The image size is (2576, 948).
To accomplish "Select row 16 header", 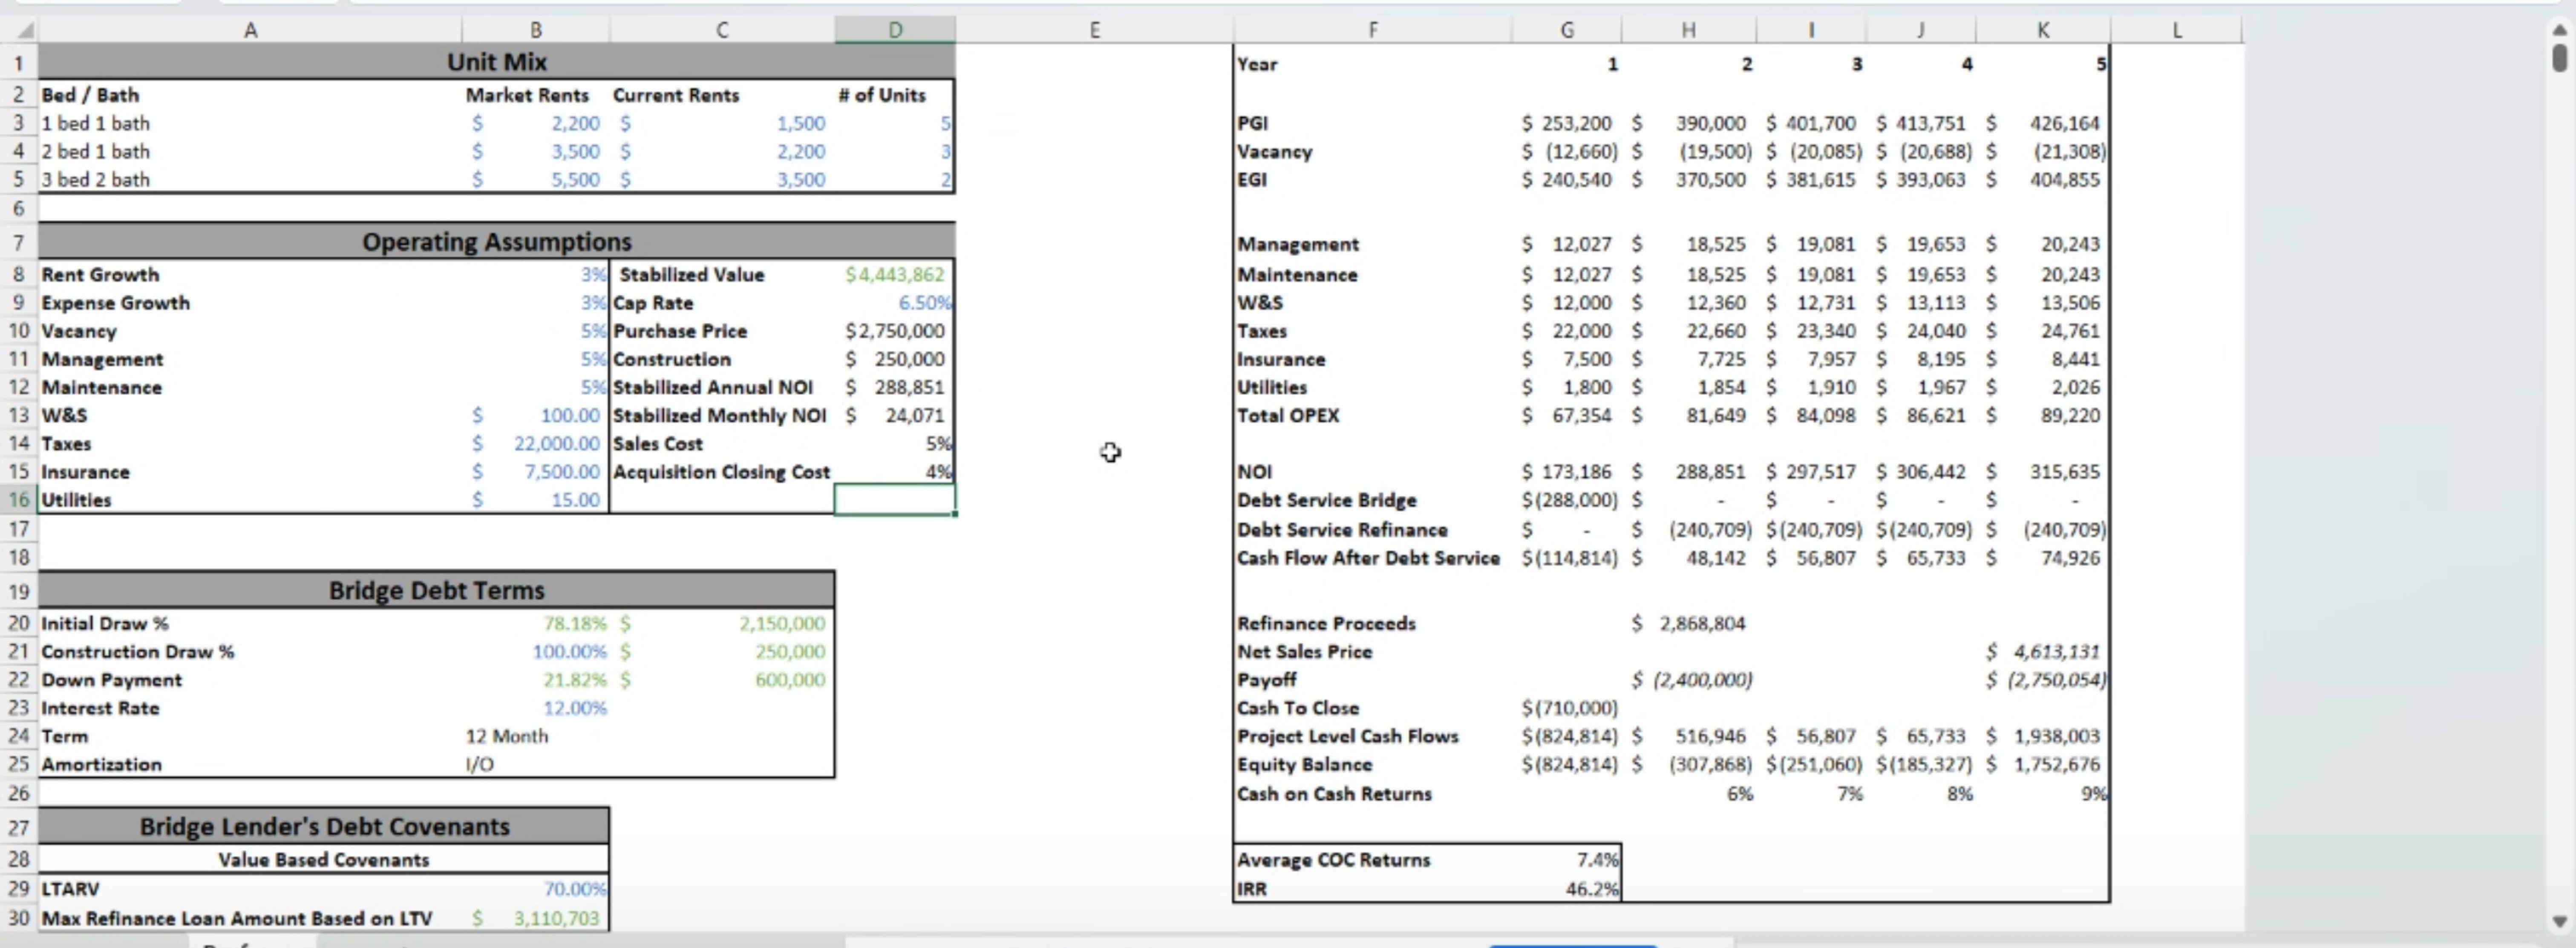I will tap(19, 500).
